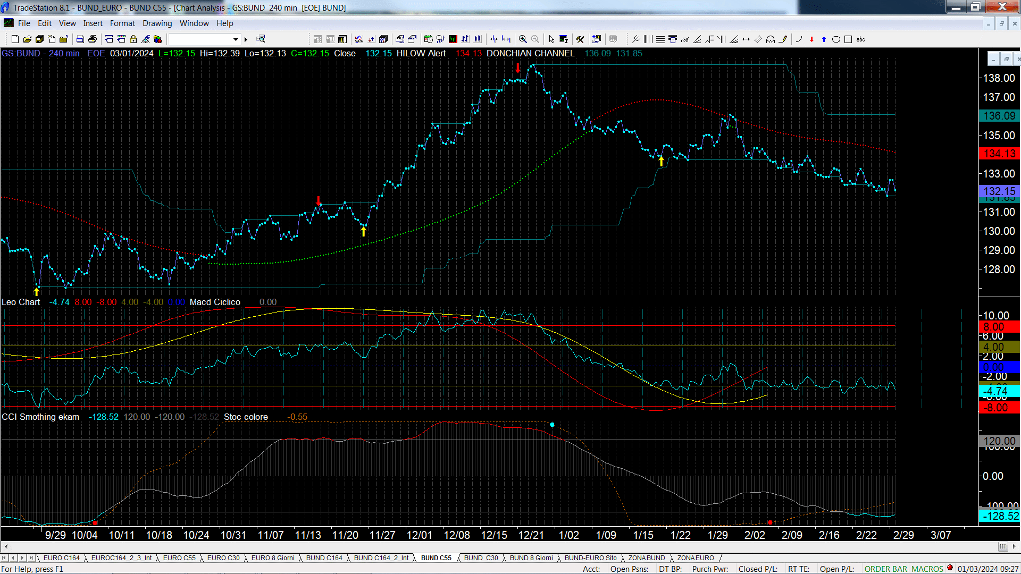This screenshot has width=1021, height=574.
Task: Open the Drawing menu
Action: [x=157, y=23]
